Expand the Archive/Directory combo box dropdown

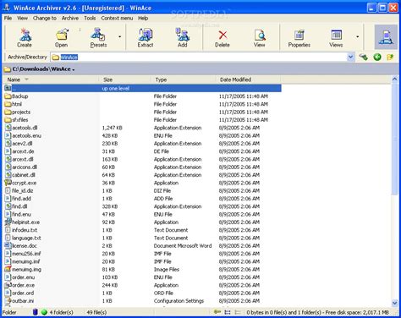[x=350, y=58]
